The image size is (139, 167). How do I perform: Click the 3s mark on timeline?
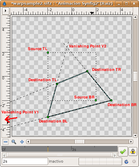coord(74,149)
